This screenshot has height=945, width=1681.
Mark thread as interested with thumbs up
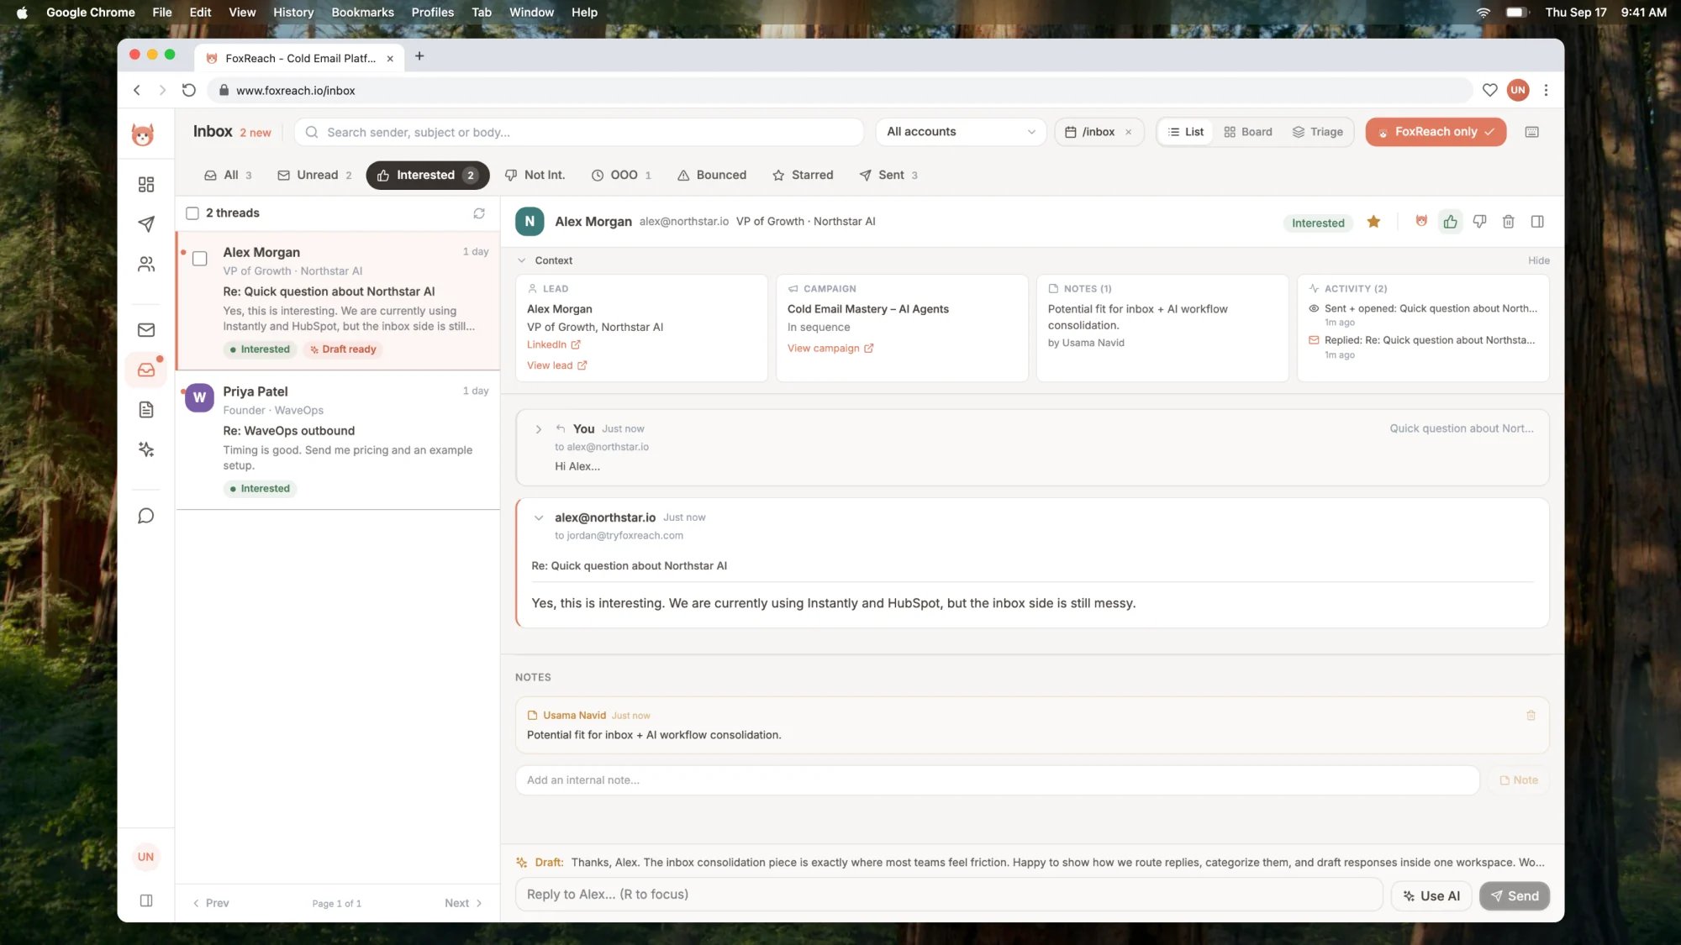1451,222
